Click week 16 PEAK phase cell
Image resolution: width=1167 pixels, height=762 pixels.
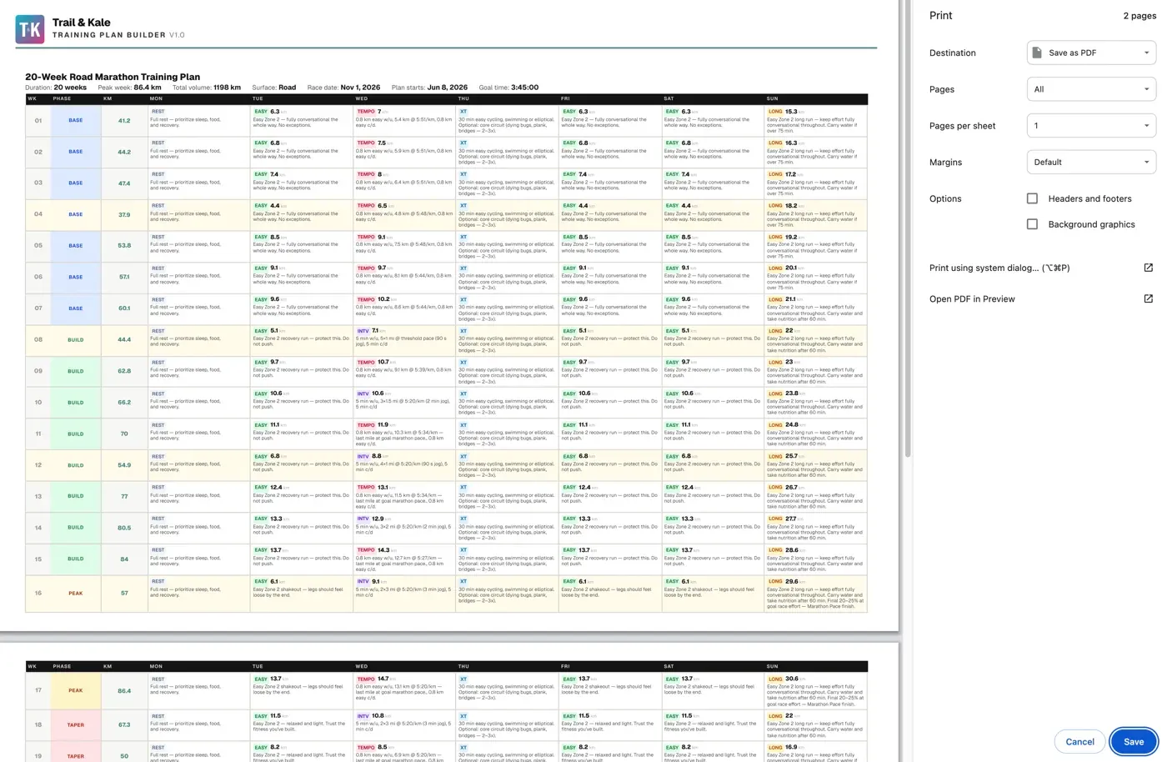point(75,594)
